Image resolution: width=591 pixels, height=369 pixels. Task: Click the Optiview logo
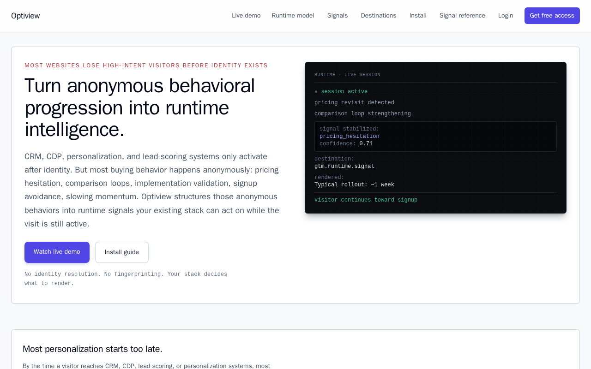click(x=25, y=16)
